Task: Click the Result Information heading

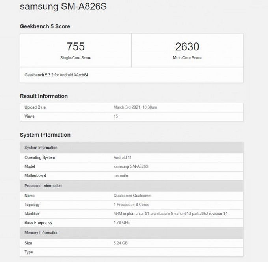Action: tap(44, 96)
